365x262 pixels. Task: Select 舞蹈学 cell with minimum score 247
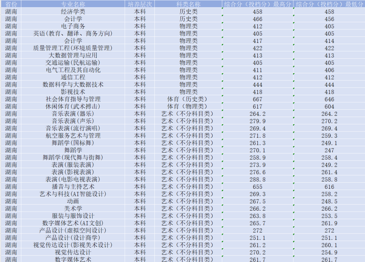(x=73, y=150)
